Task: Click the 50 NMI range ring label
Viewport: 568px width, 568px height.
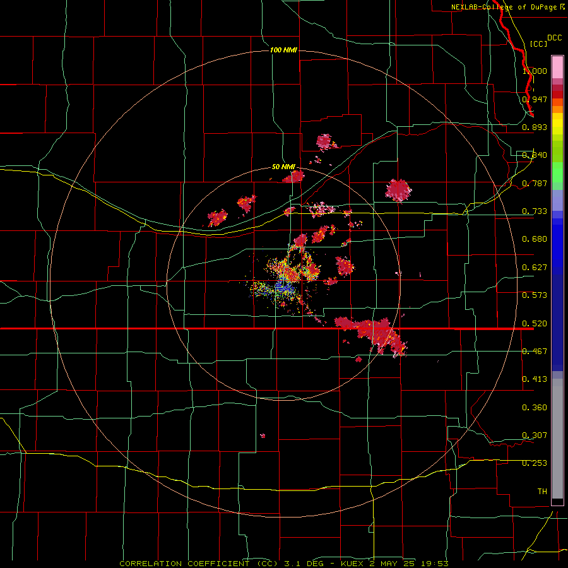Action: tap(283, 167)
